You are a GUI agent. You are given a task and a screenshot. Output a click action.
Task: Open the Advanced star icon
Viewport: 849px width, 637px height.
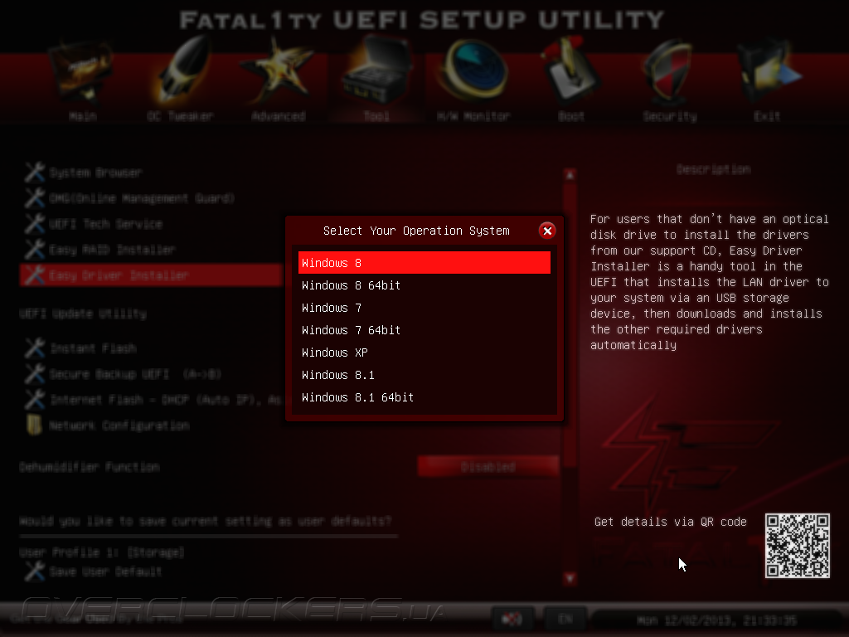(277, 71)
